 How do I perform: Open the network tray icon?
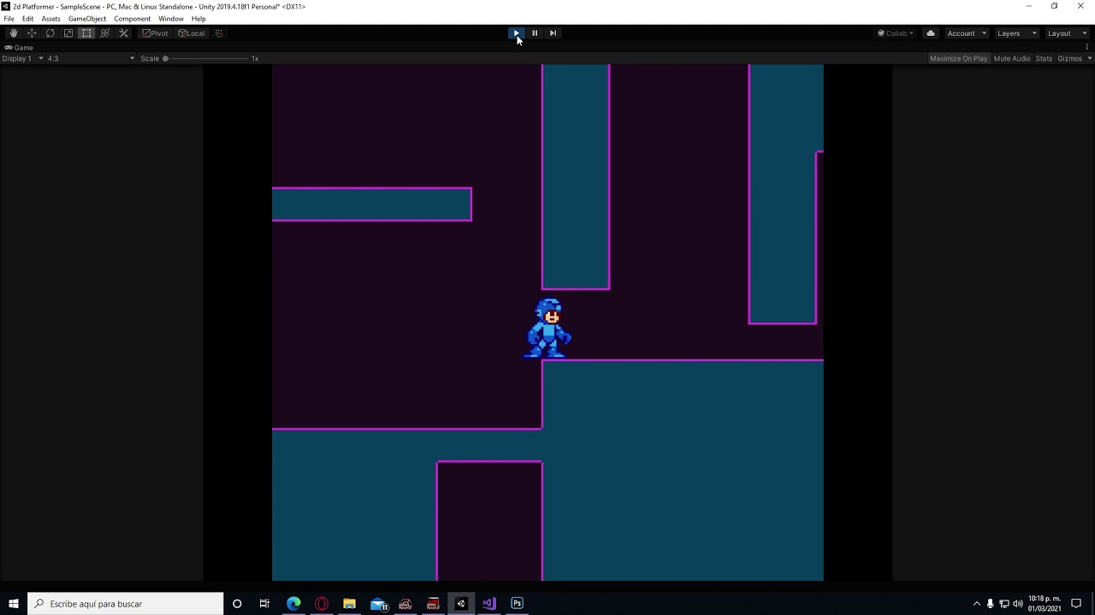(x=1004, y=604)
